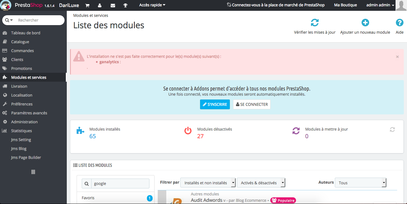407x204 pixels.
Task: Click the Statistiques bar chart icon
Action: [x=5, y=131]
